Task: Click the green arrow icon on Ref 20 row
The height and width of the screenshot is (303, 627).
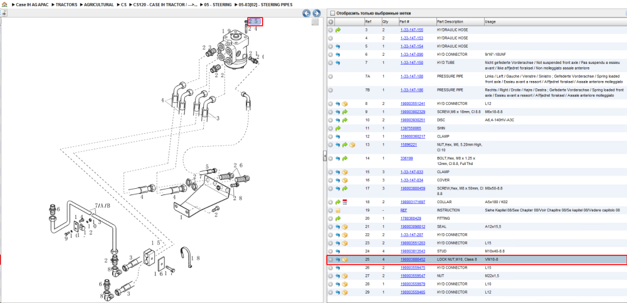Action: [x=338, y=218]
